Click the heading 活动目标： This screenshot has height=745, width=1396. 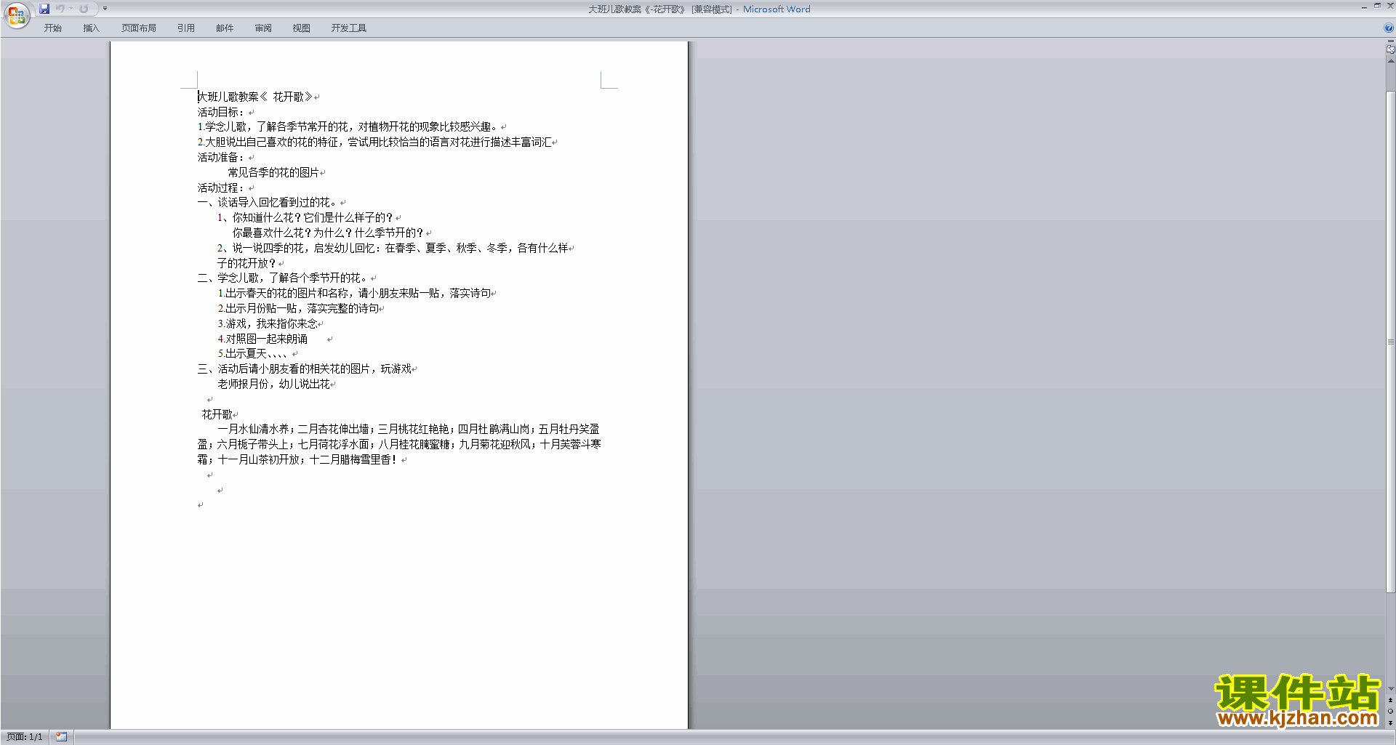(x=222, y=112)
